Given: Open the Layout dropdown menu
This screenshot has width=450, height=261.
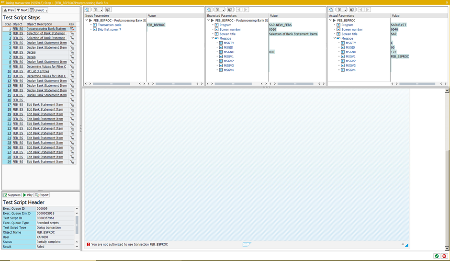Looking at the screenshot, I should pyautogui.click(x=39, y=10).
